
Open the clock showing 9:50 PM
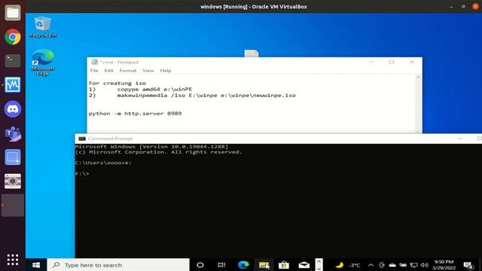click(444, 265)
